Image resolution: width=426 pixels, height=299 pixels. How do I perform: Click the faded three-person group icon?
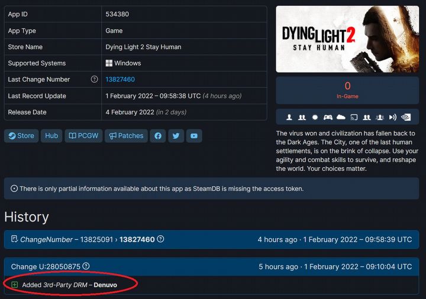(380, 117)
